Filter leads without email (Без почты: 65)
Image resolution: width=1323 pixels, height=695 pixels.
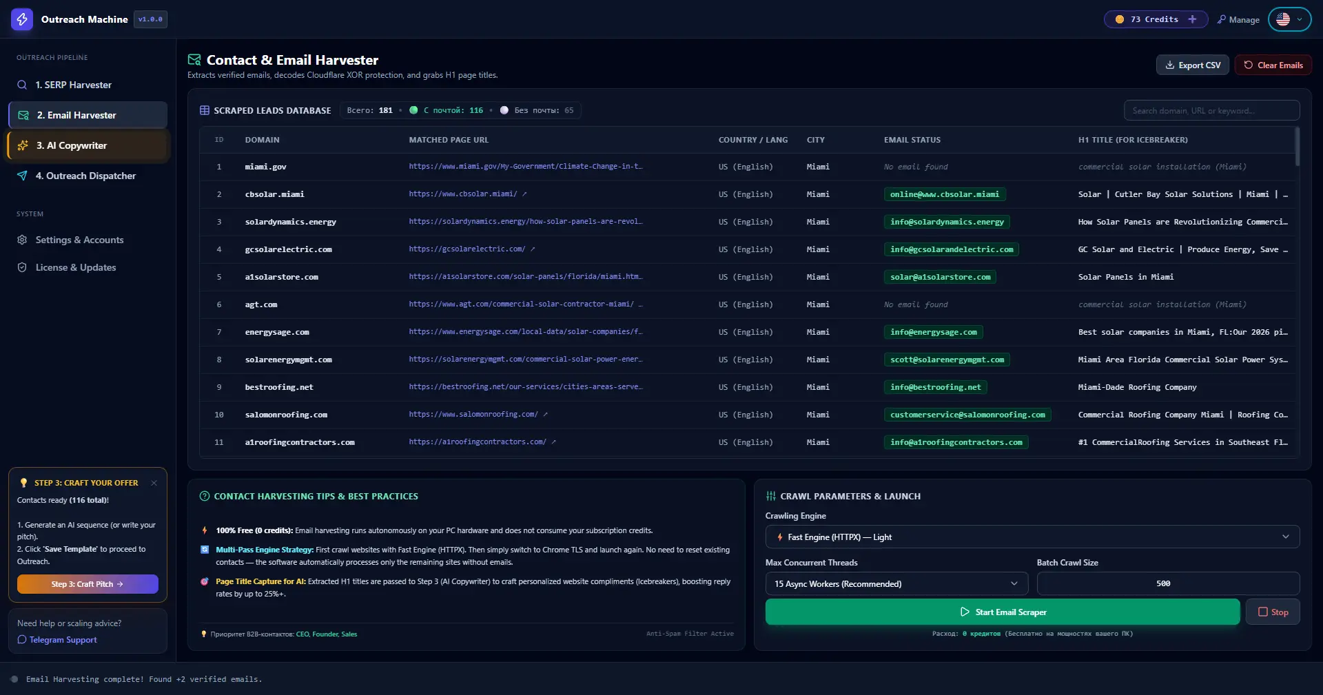tap(537, 110)
